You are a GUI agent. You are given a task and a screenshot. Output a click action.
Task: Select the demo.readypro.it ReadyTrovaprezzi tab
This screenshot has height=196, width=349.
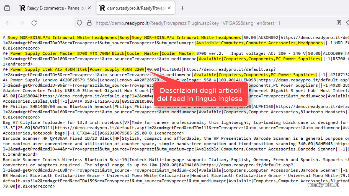click(x=136, y=8)
